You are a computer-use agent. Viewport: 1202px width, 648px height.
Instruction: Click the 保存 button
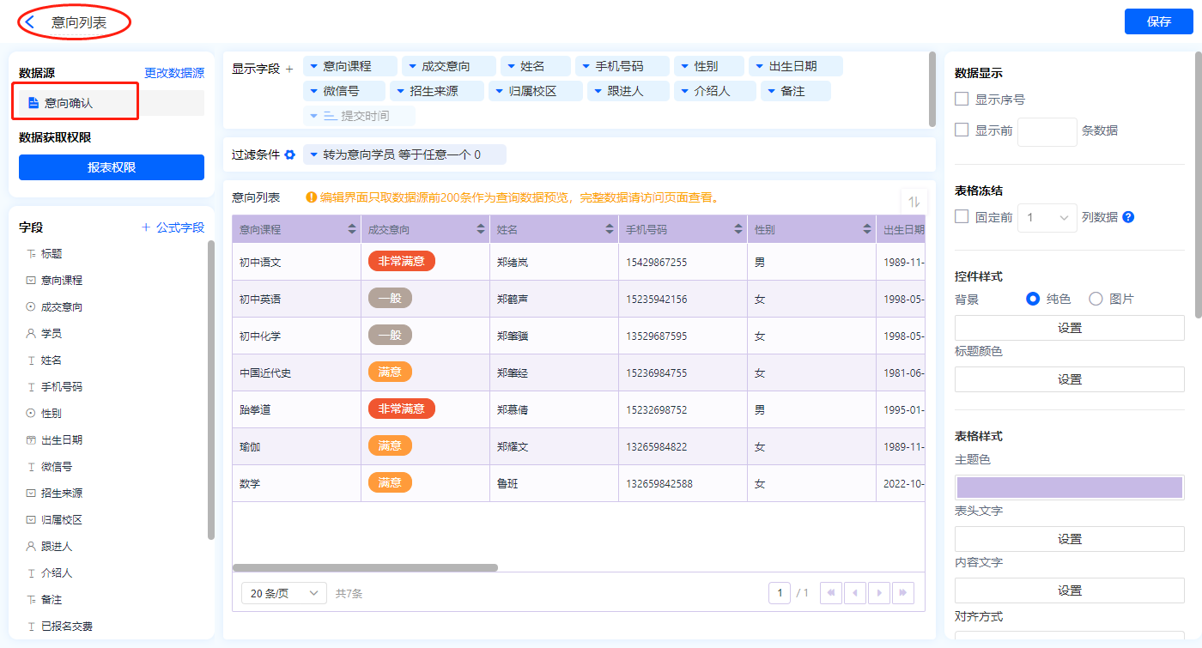point(1158,21)
